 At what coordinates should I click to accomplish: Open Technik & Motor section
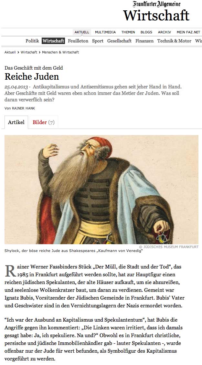pos(175,41)
